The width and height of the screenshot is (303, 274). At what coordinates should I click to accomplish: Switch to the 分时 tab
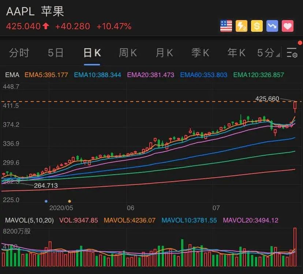tap(19, 53)
